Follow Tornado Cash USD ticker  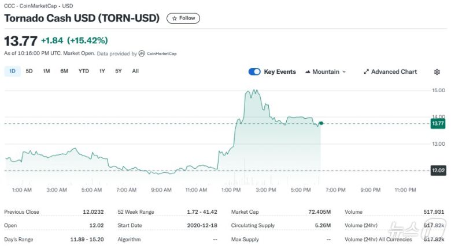pos(183,18)
